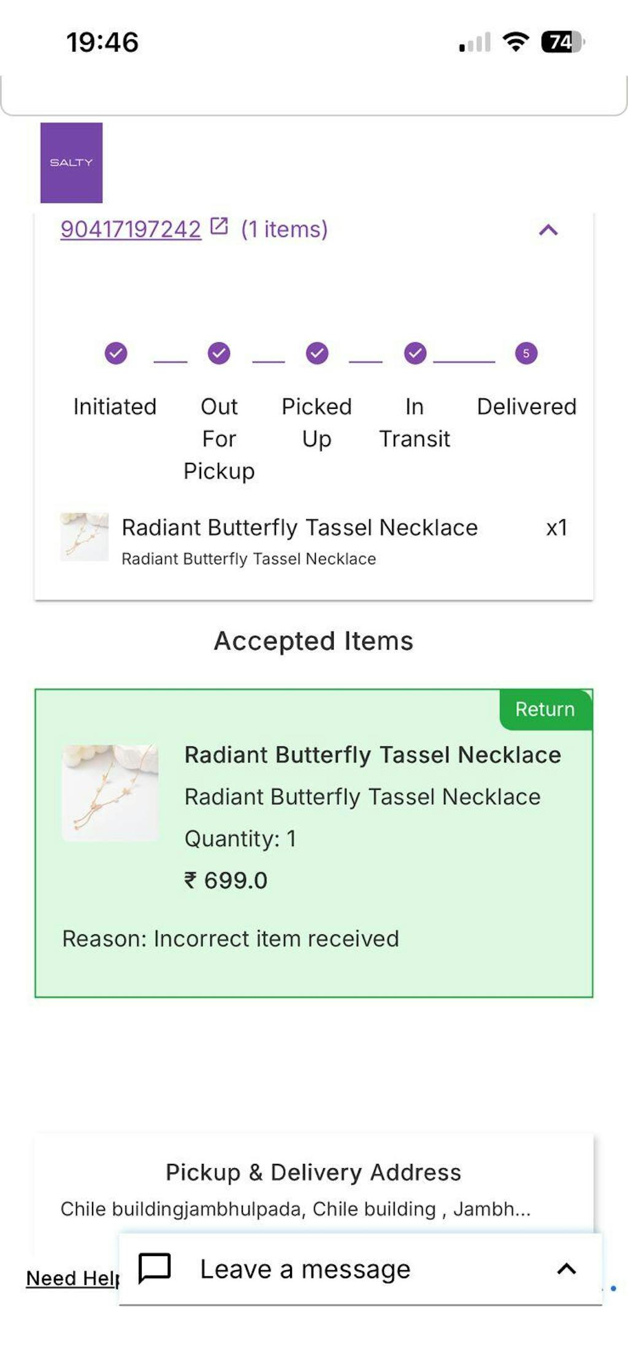Open large necklace image in Accepted Items
Screen dimensions: 628x1361
tap(110, 793)
